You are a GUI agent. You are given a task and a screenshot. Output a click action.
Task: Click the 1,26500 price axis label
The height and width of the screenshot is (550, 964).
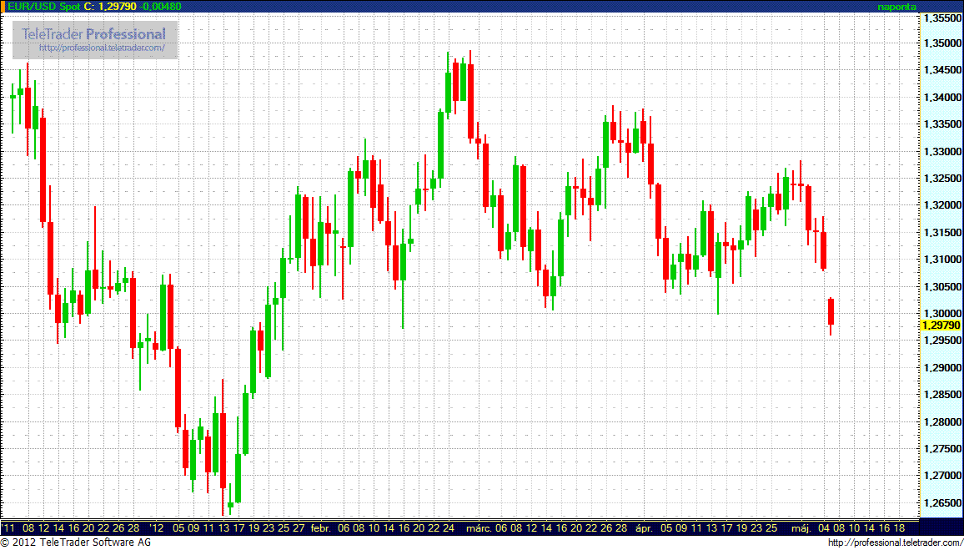(x=941, y=503)
